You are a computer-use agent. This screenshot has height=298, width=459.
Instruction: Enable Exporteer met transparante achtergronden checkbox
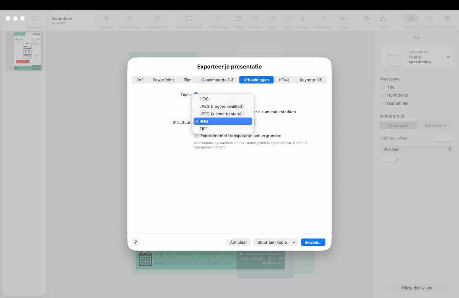click(196, 136)
